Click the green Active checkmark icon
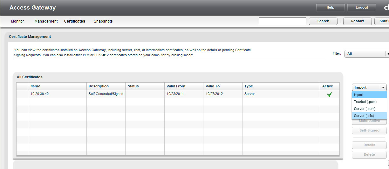Screen dimensions: 389x169 point(329,94)
